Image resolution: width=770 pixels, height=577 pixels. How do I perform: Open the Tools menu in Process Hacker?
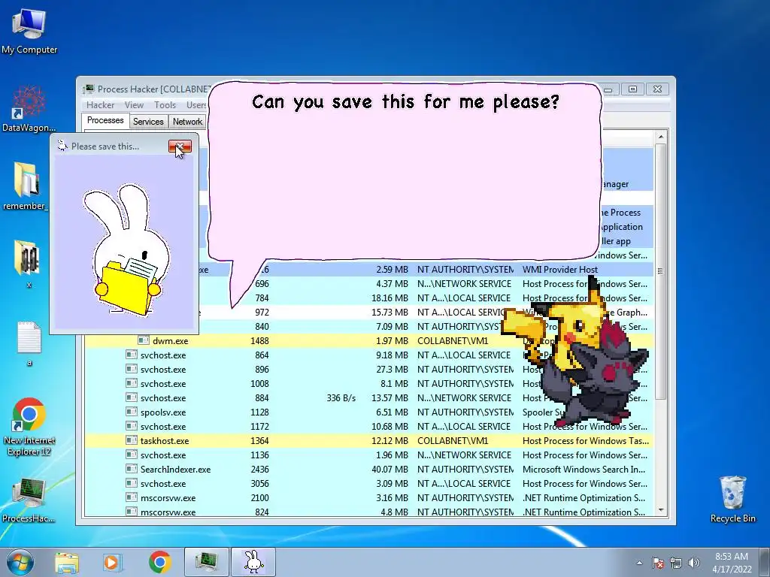pyautogui.click(x=165, y=105)
